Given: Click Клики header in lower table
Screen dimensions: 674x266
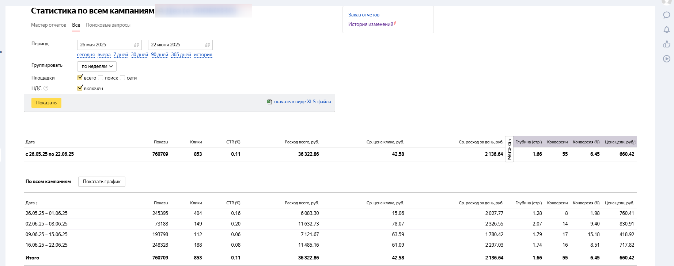Looking at the screenshot, I should point(196,203).
